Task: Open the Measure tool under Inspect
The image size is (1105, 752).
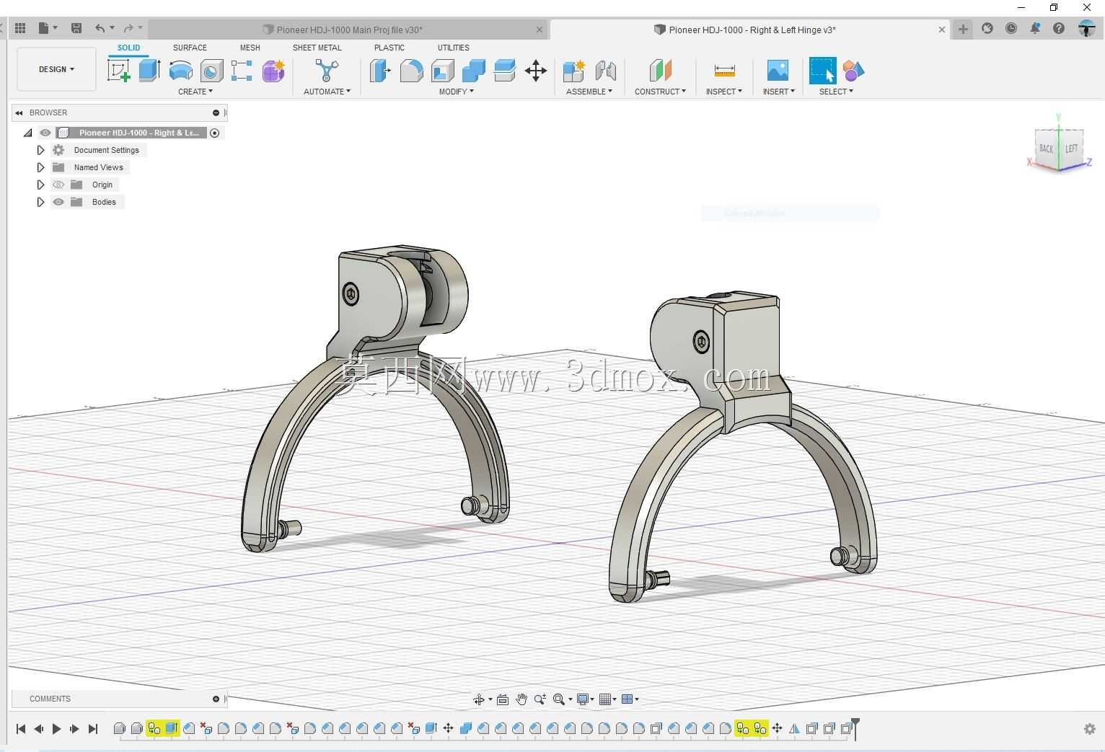Action: [724, 71]
